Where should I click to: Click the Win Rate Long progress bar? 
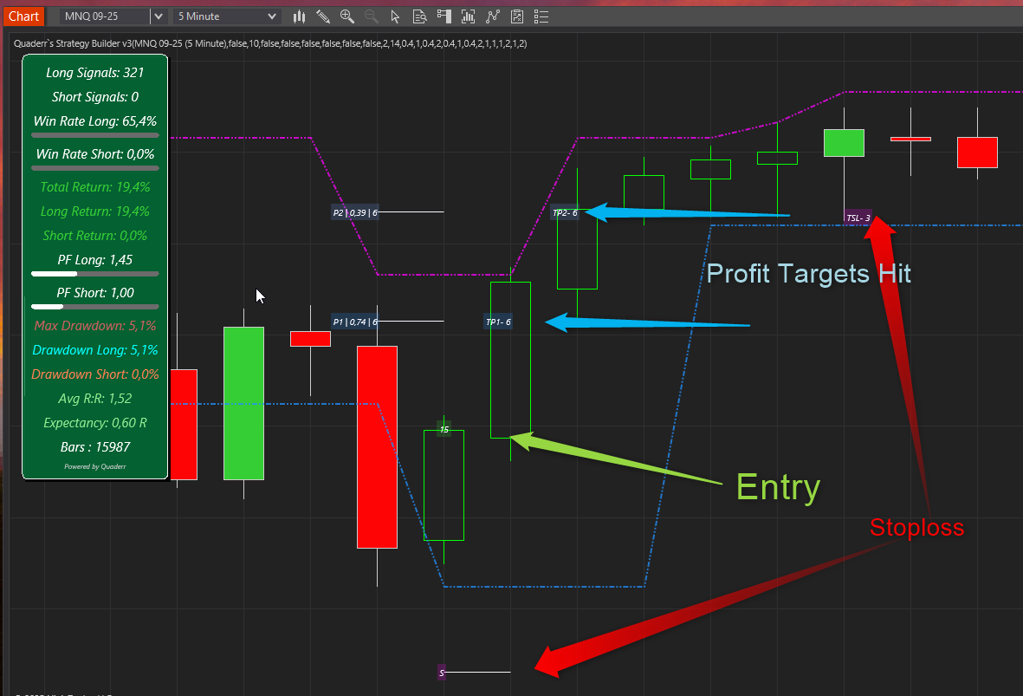coord(95,135)
